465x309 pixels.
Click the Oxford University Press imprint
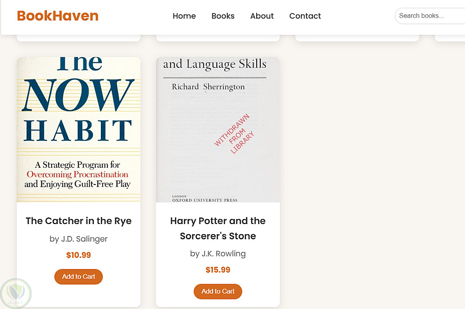click(205, 200)
